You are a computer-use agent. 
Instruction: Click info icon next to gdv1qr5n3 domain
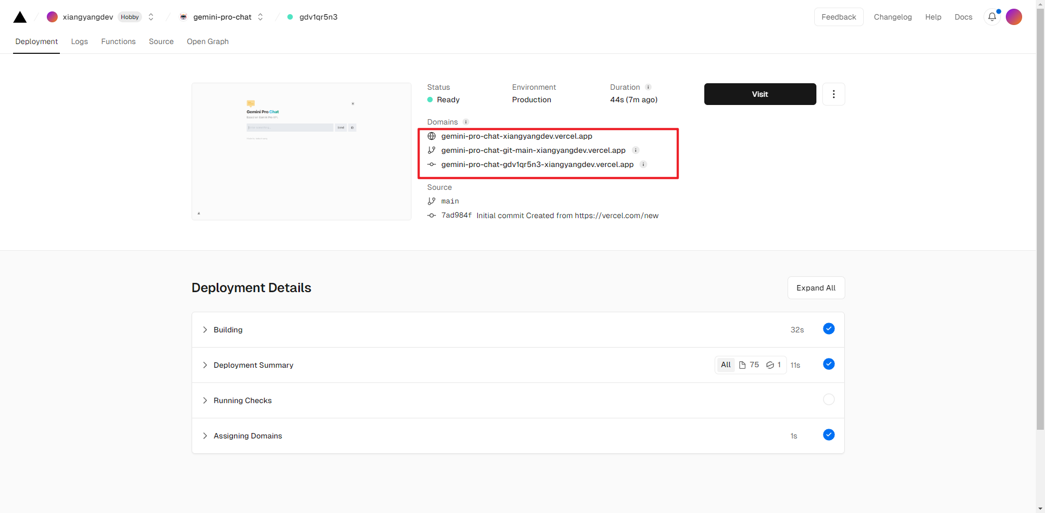[643, 164]
